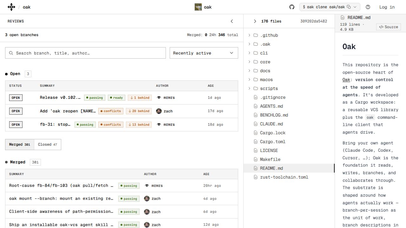Collapse the Reviews panel with chevron

(232, 21)
